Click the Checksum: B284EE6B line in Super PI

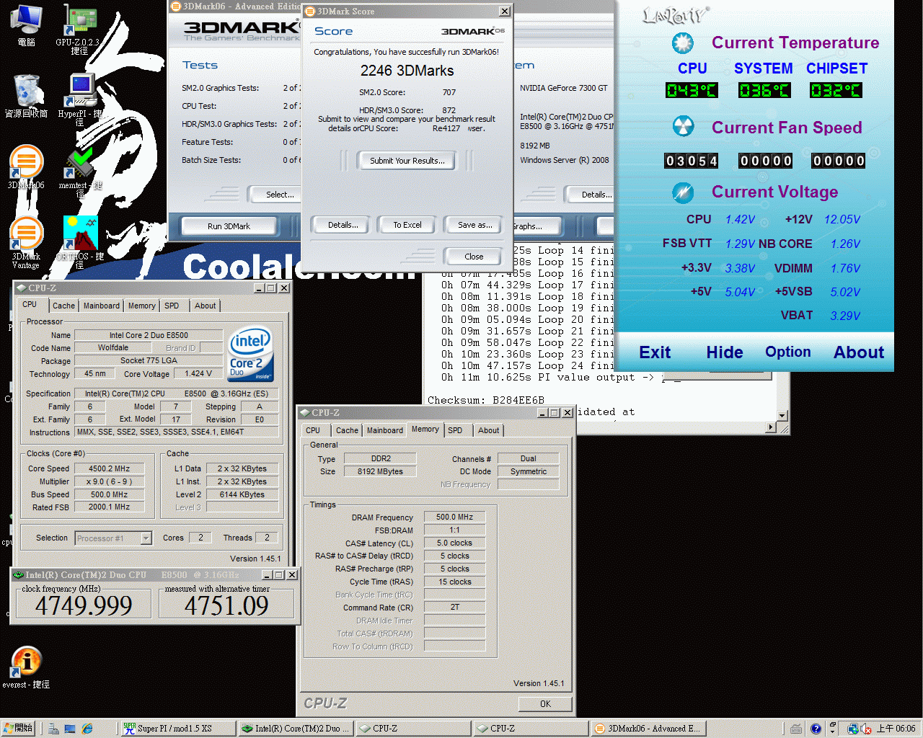485,400
